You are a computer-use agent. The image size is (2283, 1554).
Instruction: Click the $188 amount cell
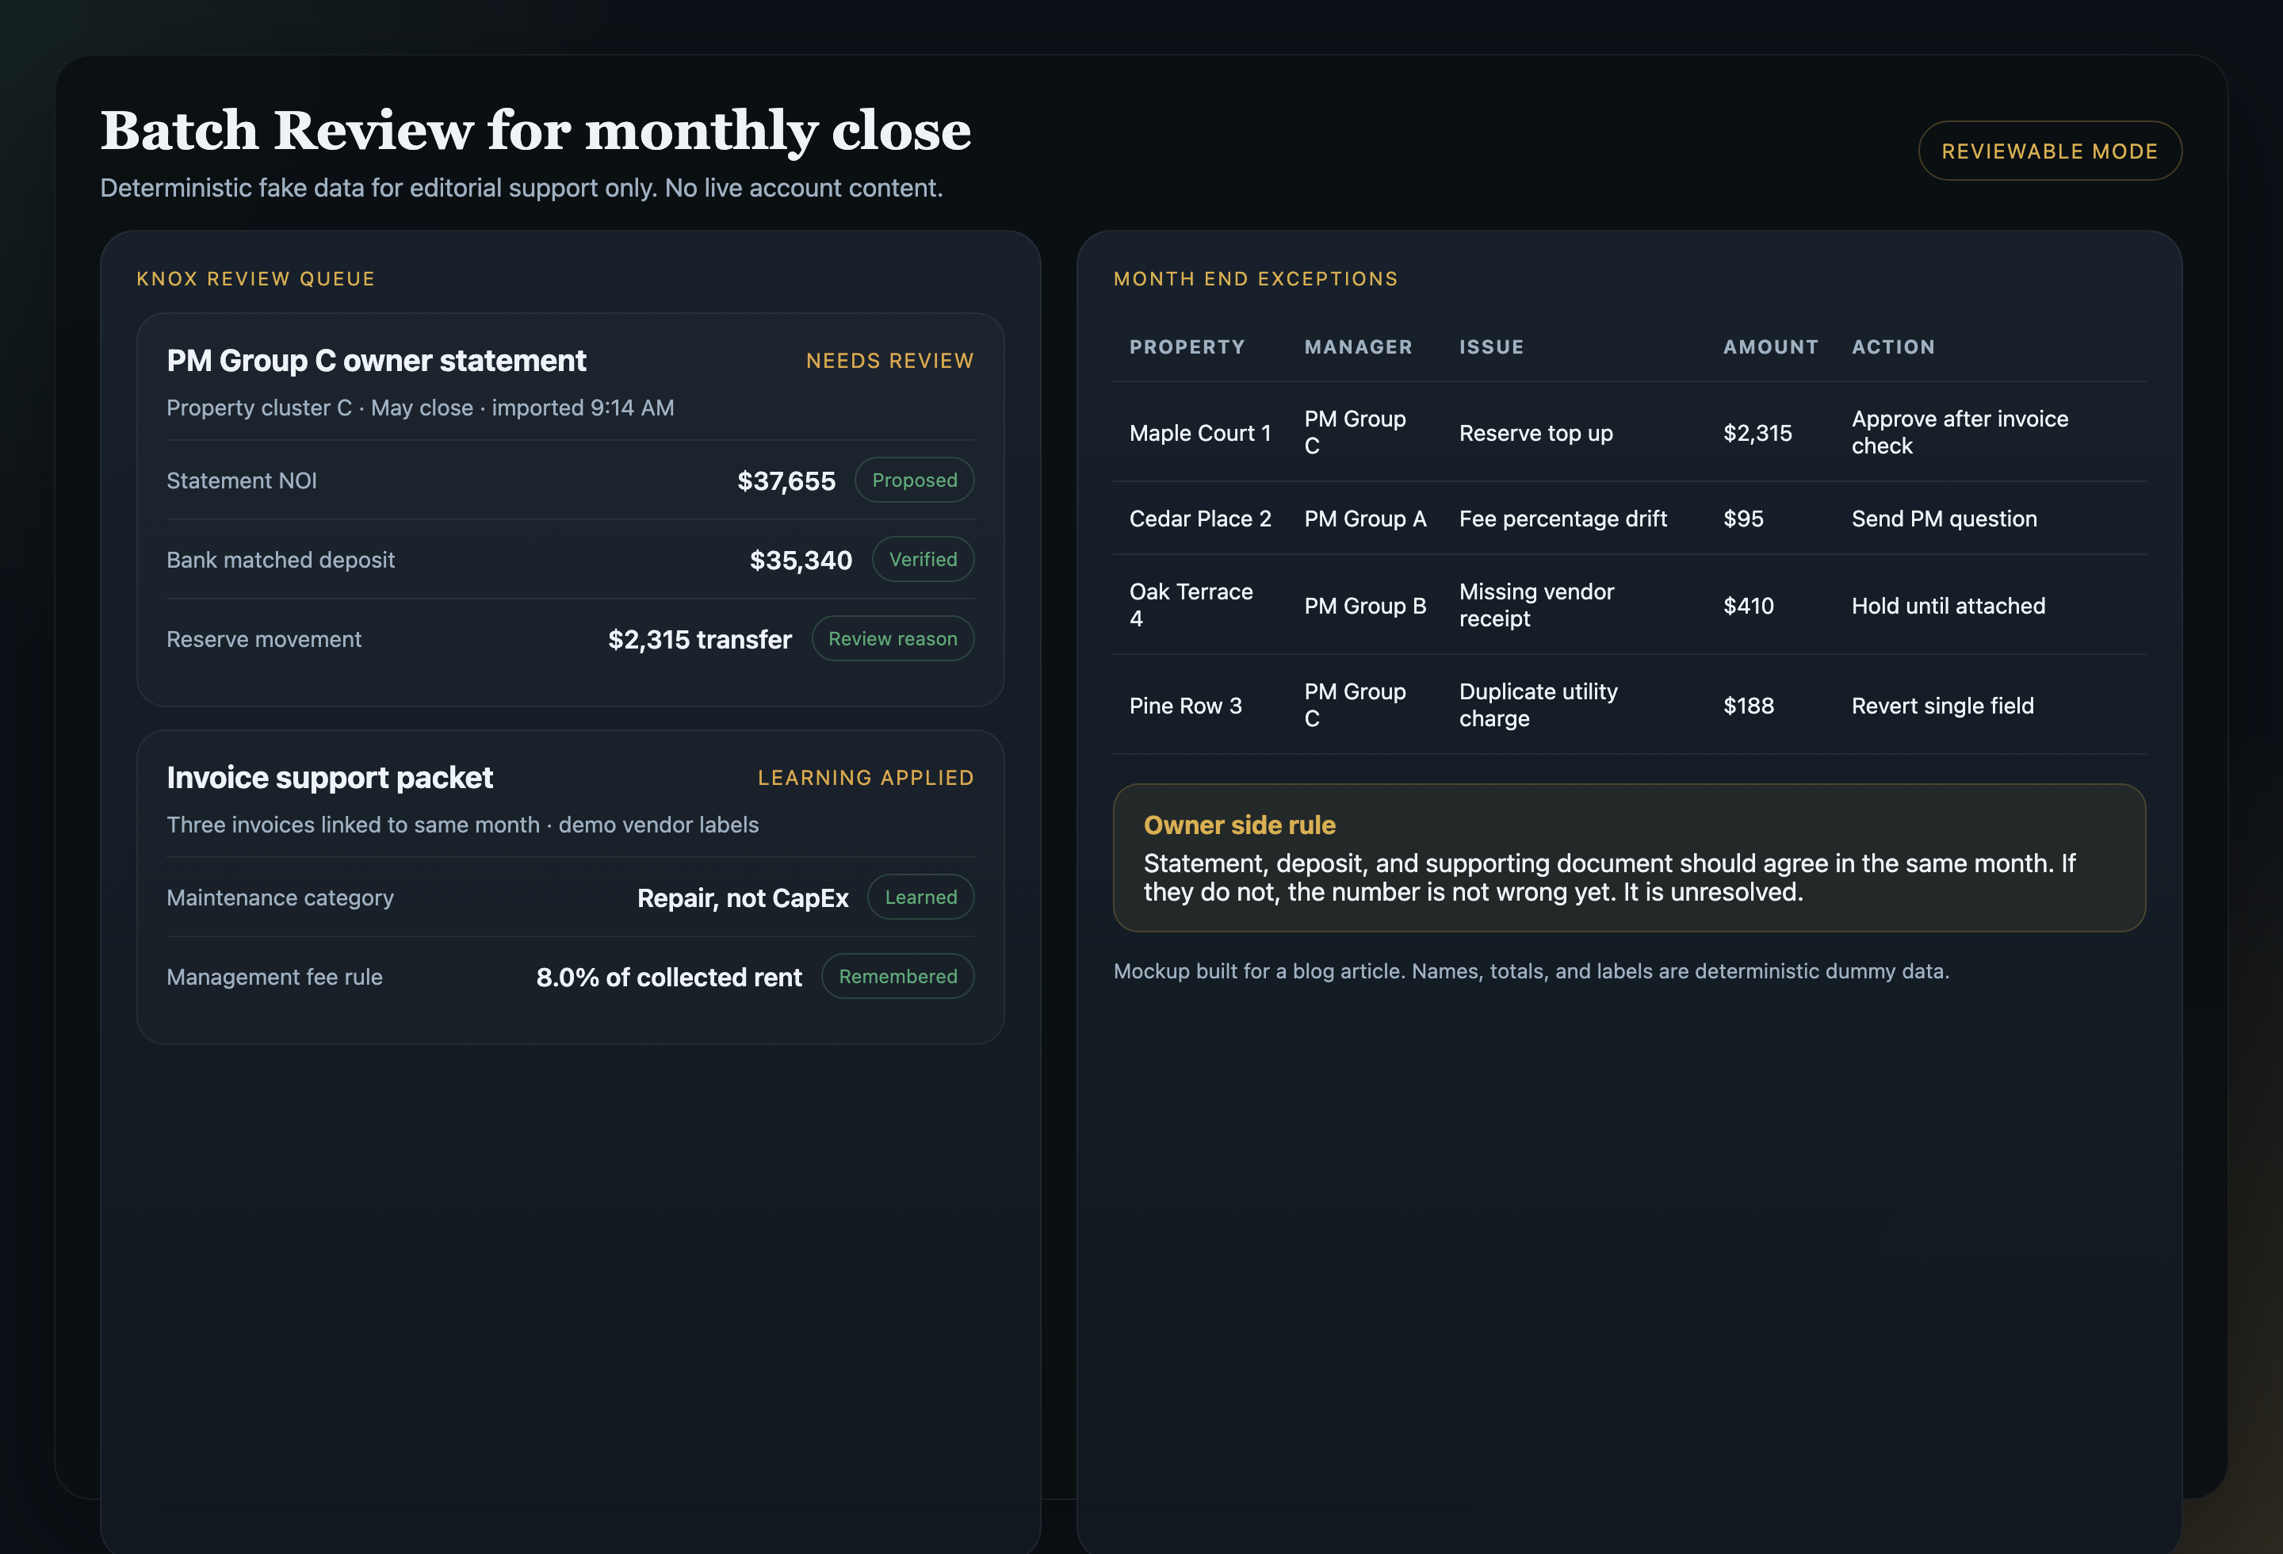1749,706
